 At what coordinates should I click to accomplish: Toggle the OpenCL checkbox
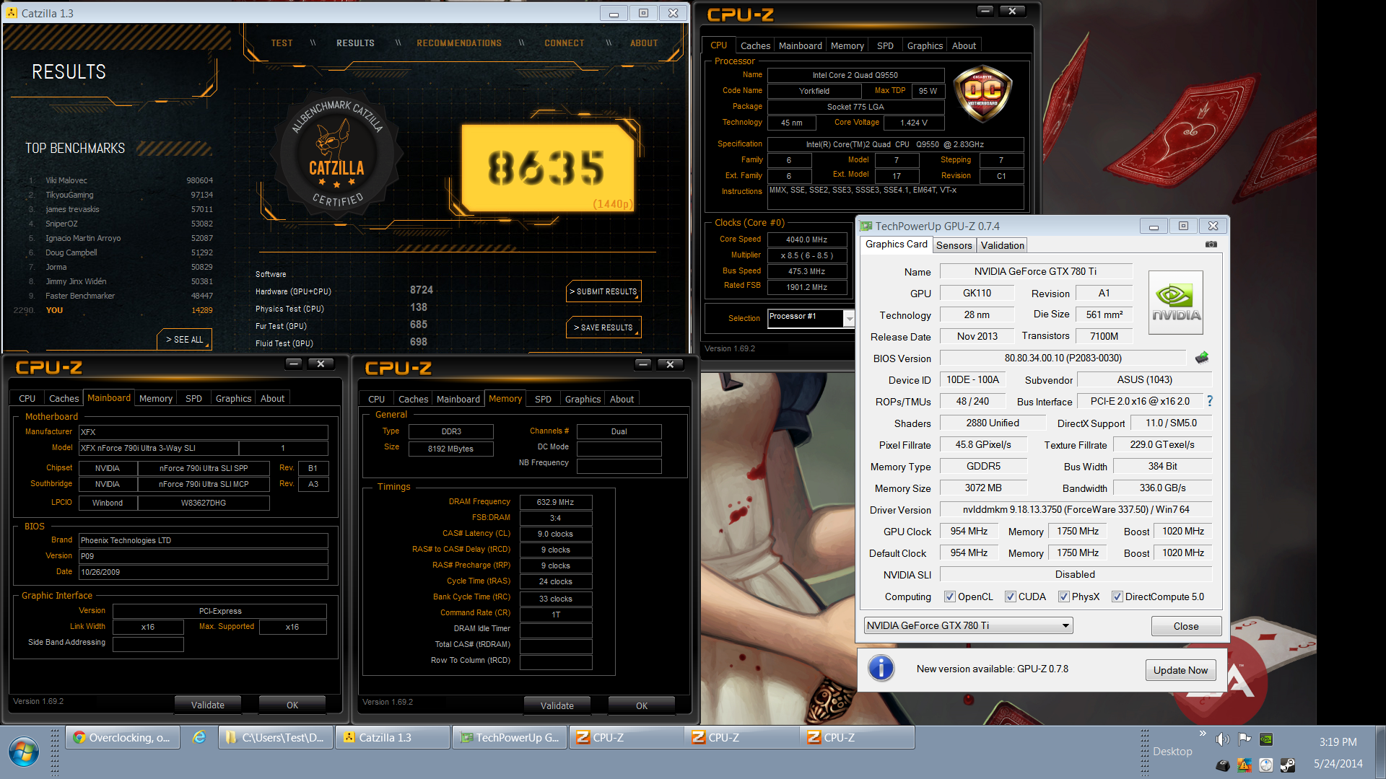click(x=950, y=597)
